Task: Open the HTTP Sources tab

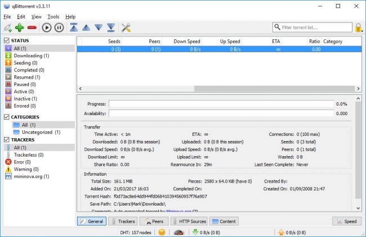Action: (x=189, y=221)
